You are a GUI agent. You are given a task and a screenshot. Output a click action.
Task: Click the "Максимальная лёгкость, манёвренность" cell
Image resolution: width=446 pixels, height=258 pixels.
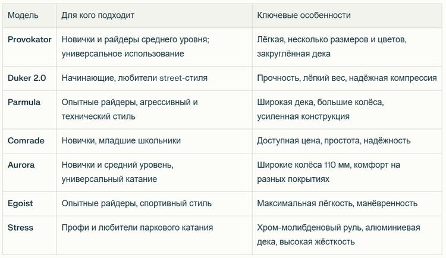tap(337, 203)
